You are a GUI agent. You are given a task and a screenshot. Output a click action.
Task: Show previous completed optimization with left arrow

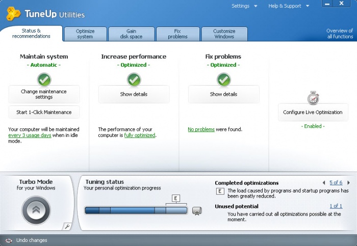click(324, 182)
